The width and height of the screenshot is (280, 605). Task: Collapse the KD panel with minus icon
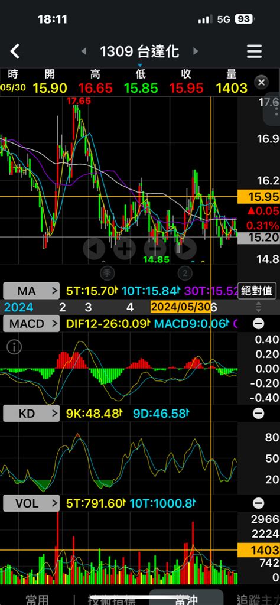(x=258, y=414)
